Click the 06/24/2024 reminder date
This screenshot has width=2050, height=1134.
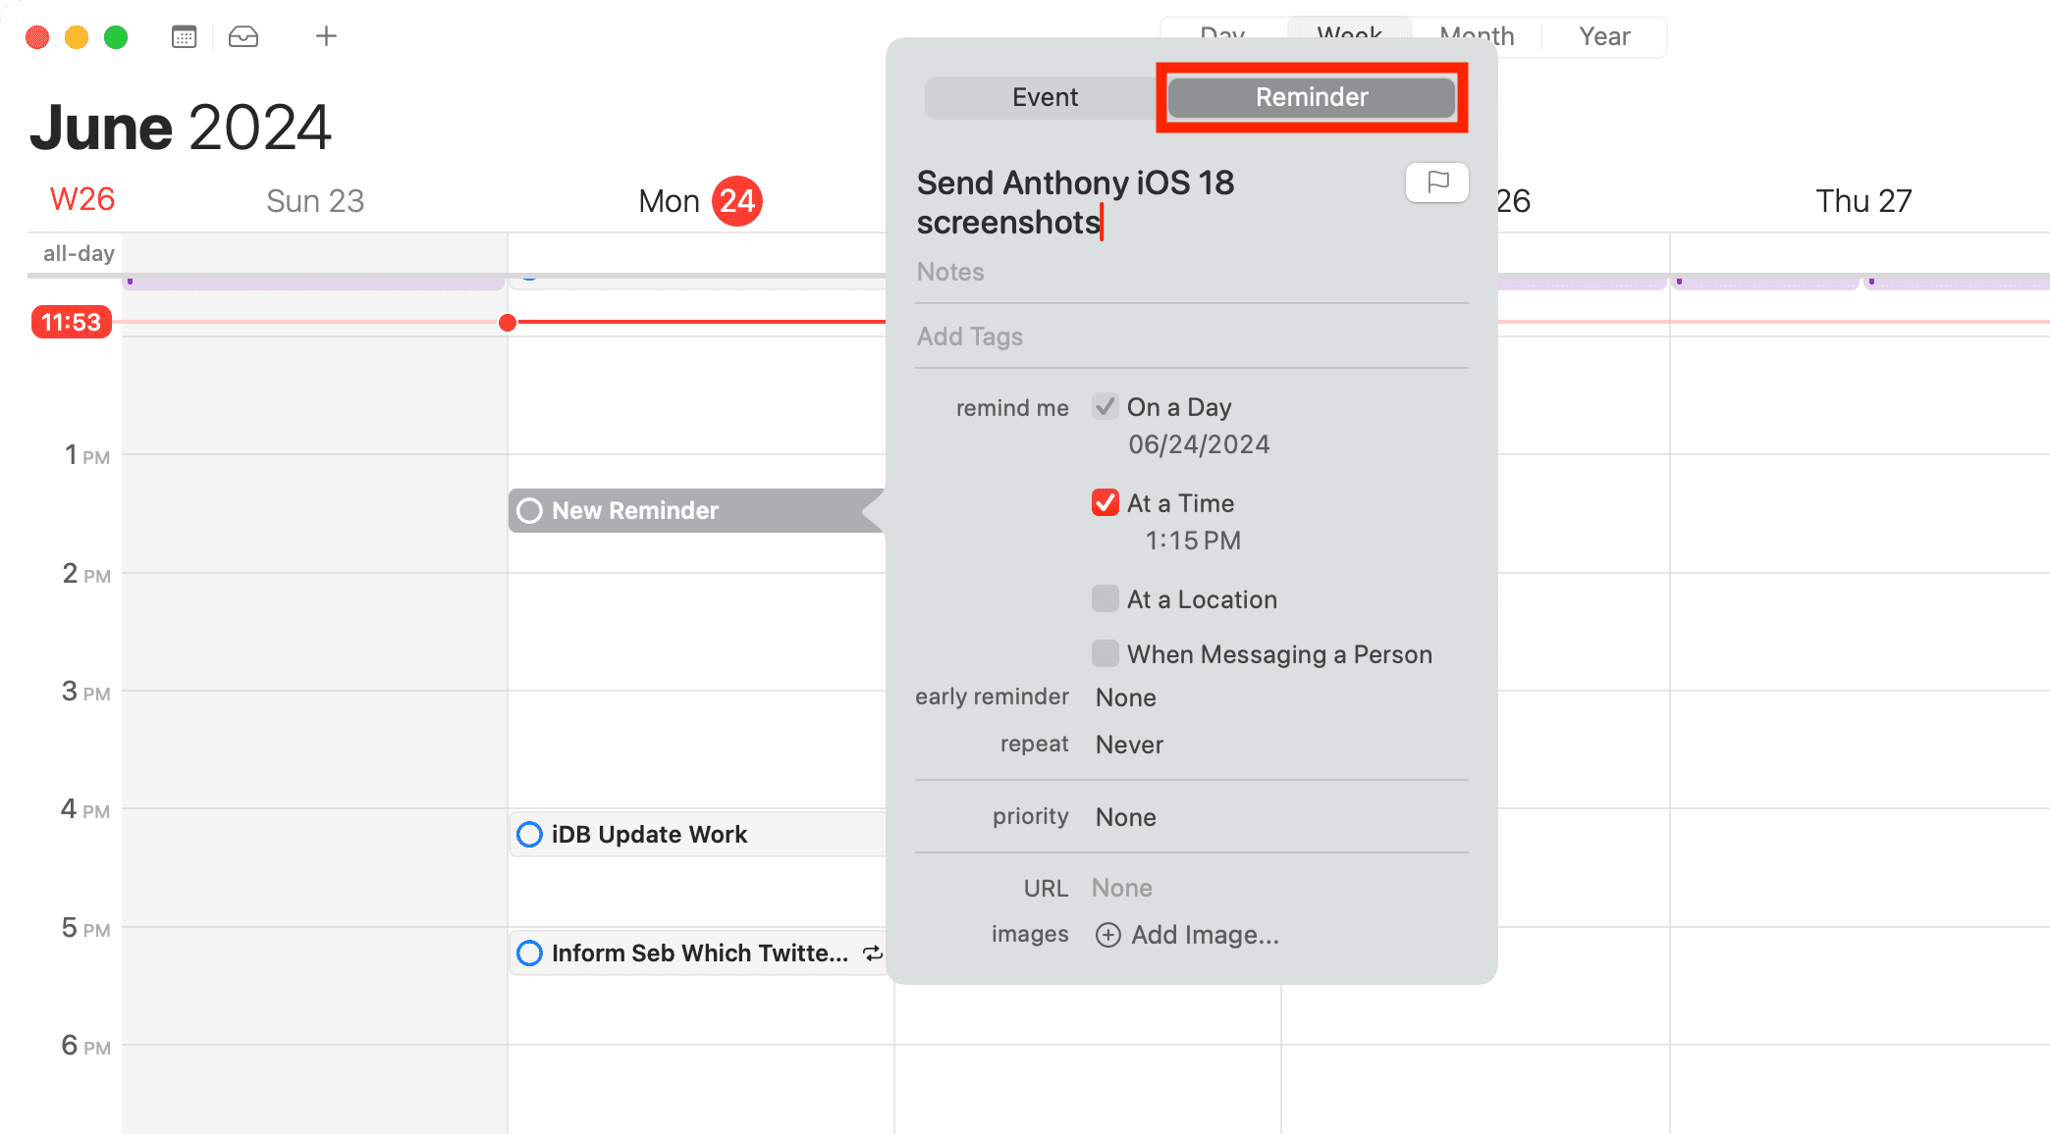pos(1199,444)
